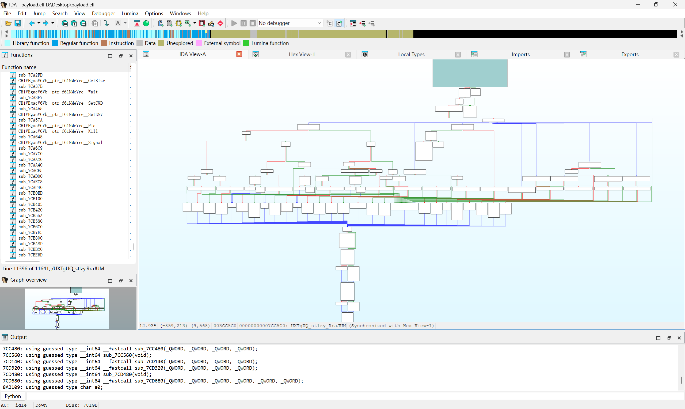Open the Lumina menu
Viewport: 685px width, 409px height.
(x=130, y=13)
